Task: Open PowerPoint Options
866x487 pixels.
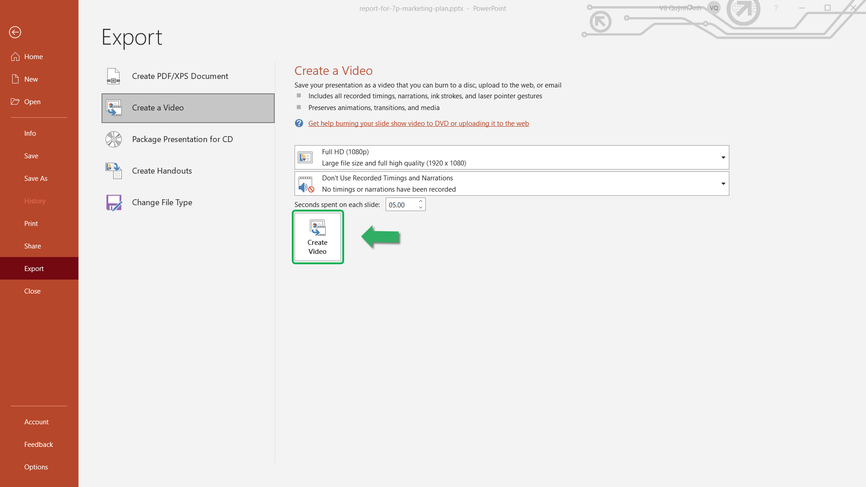Action: (39, 467)
